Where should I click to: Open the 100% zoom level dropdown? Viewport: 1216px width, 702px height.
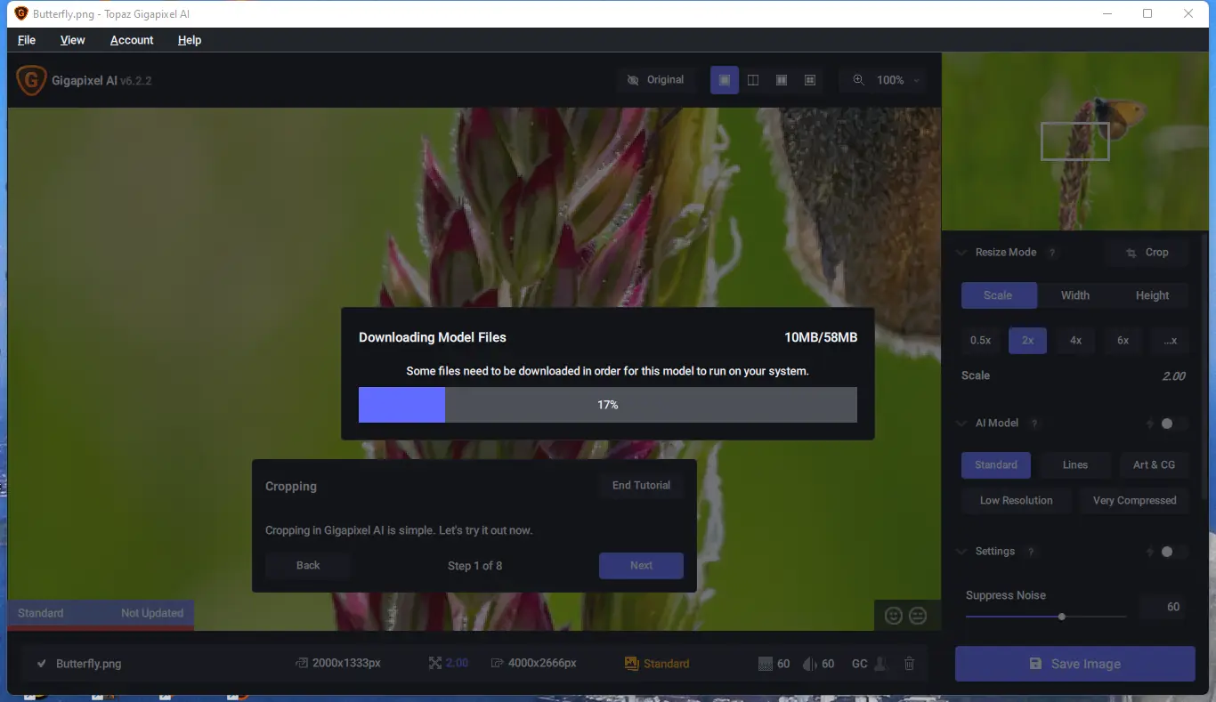tap(896, 80)
